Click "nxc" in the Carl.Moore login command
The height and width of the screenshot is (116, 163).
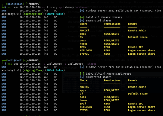tap(10, 64)
